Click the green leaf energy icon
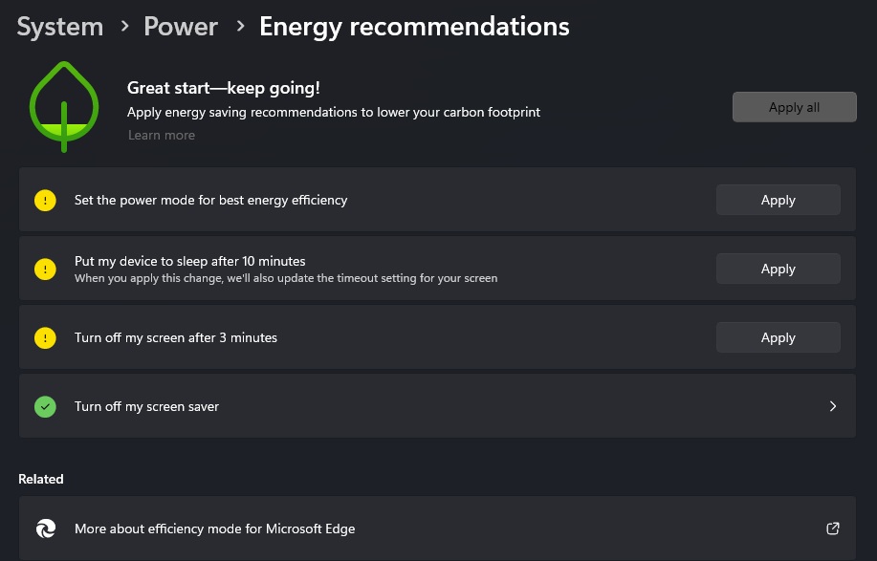Viewport: 877px width, 561px height. (x=64, y=105)
